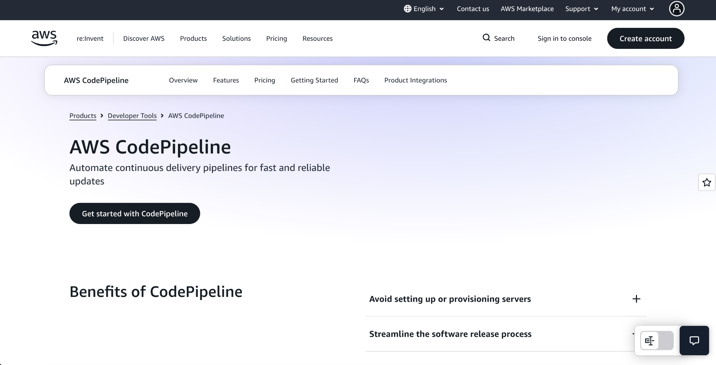Open the Products menu
The image size is (716, 365).
[193, 38]
